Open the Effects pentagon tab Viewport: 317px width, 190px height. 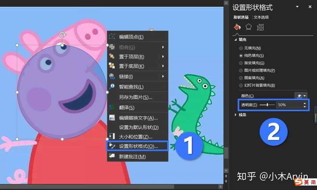[248, 27]
